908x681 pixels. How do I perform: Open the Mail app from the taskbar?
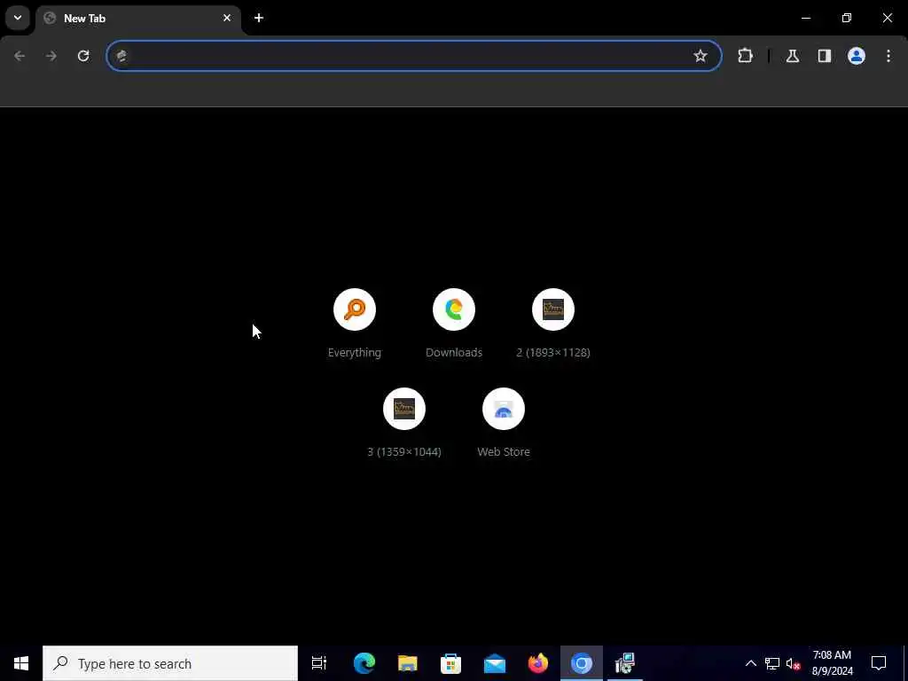(x=495, y=663)
